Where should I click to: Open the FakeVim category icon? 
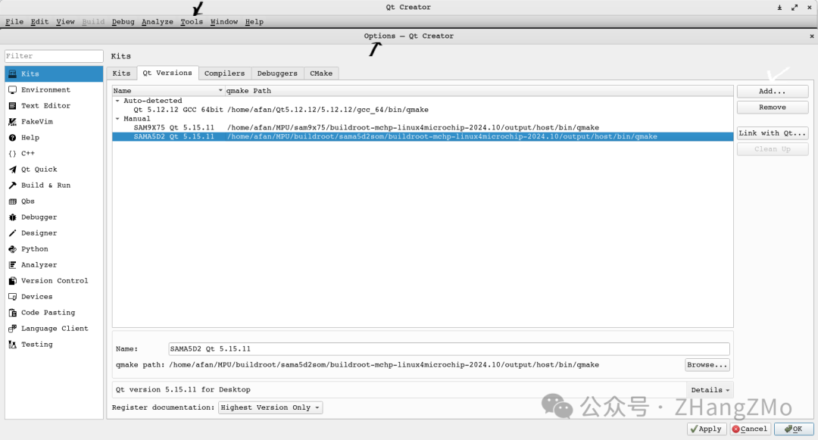13,121
